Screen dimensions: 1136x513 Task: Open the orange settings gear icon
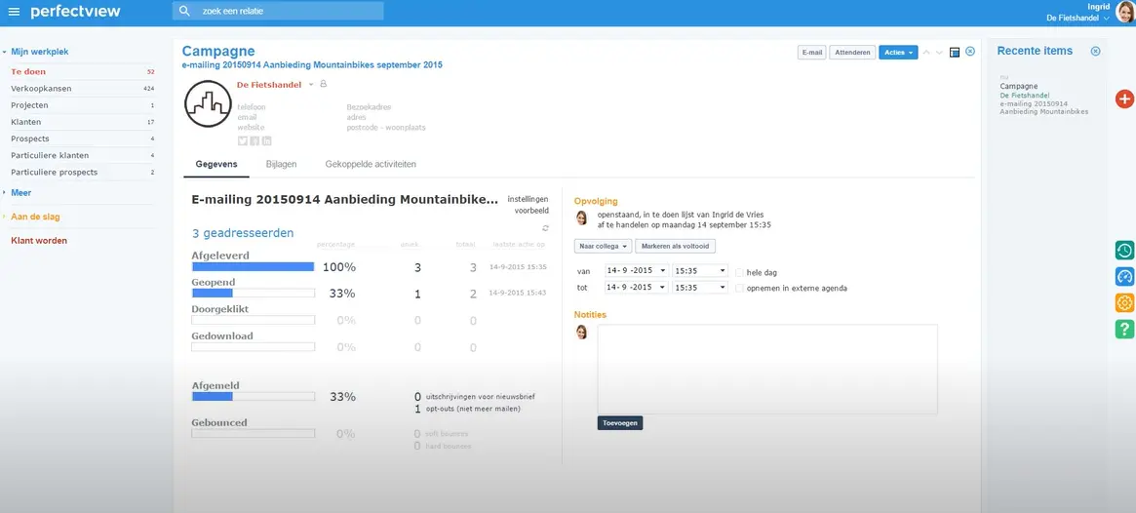pyautogui.click(x=1124, y=303)
